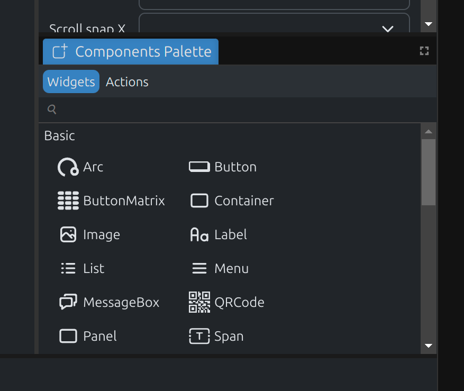Click the widget search field
This screenshot has width=464, height=391.
click(238, 110)
